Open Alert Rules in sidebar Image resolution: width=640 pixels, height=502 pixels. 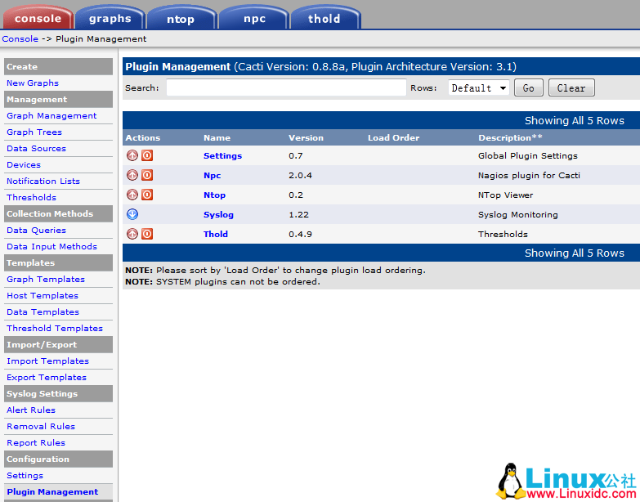pyautogui.click(x=31, y=410)
